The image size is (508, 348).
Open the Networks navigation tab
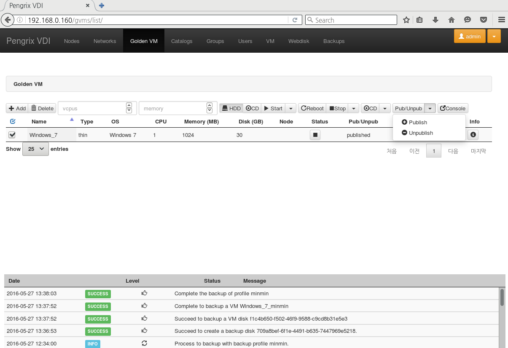click(x=105, y=41)
